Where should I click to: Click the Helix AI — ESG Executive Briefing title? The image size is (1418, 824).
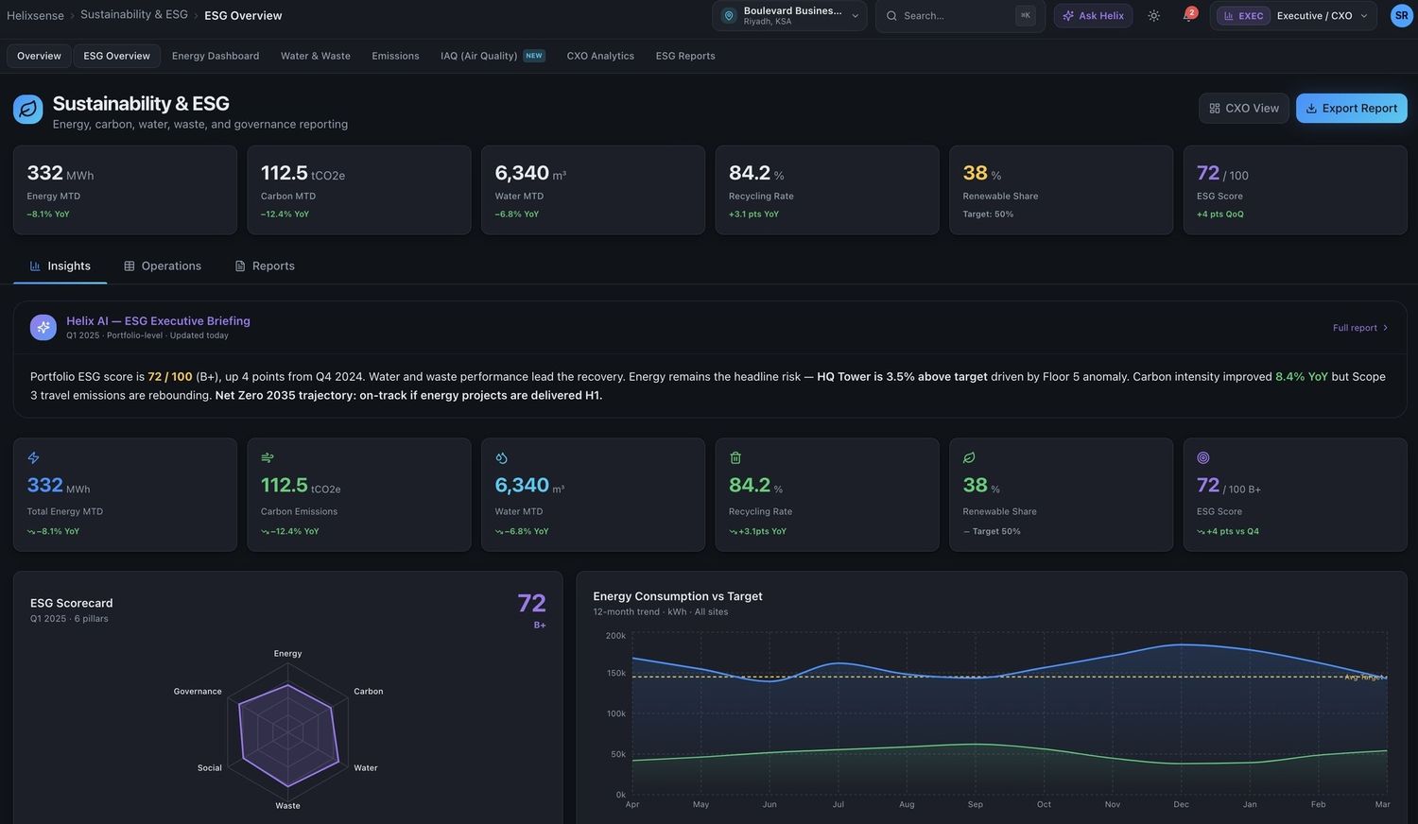[x=158, y=321]
